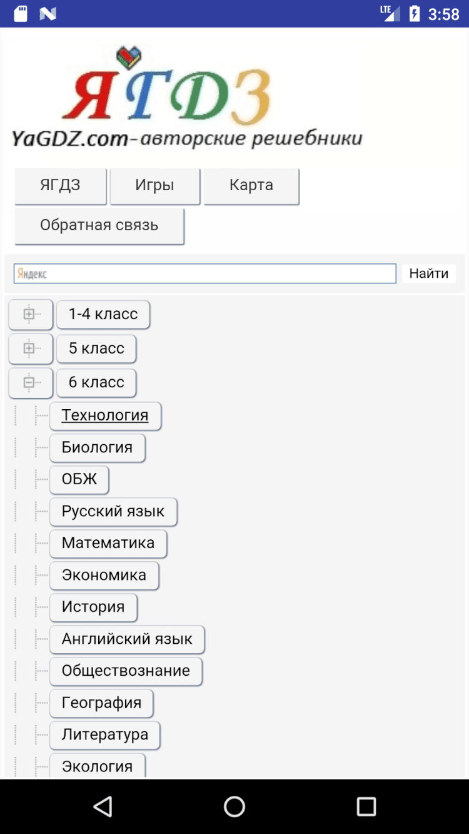Screen dimensions: 469x834
Task: Open the Английский язык subject
Action: click(127, 639)
